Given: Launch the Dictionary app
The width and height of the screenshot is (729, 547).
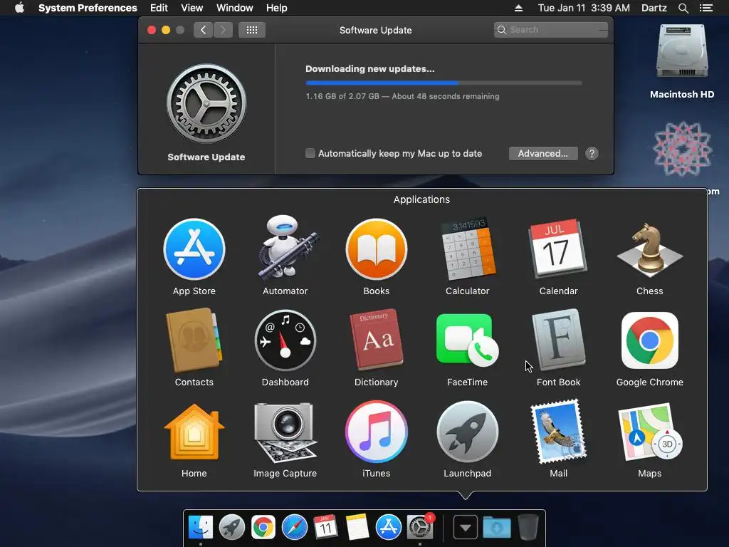Looking at the screenshot, I should pos(376,340).
